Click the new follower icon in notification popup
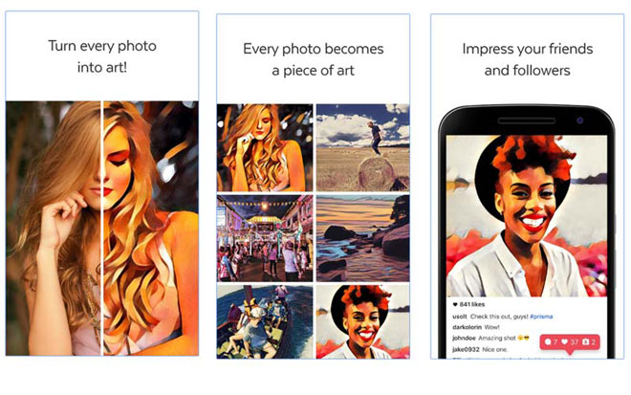Screen dimensions: 631x395 pyautogui.click(x=585, y=341)
